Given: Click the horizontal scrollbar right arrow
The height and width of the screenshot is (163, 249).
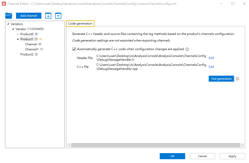Looking at the screenshot, I should [x=242, y=145].
